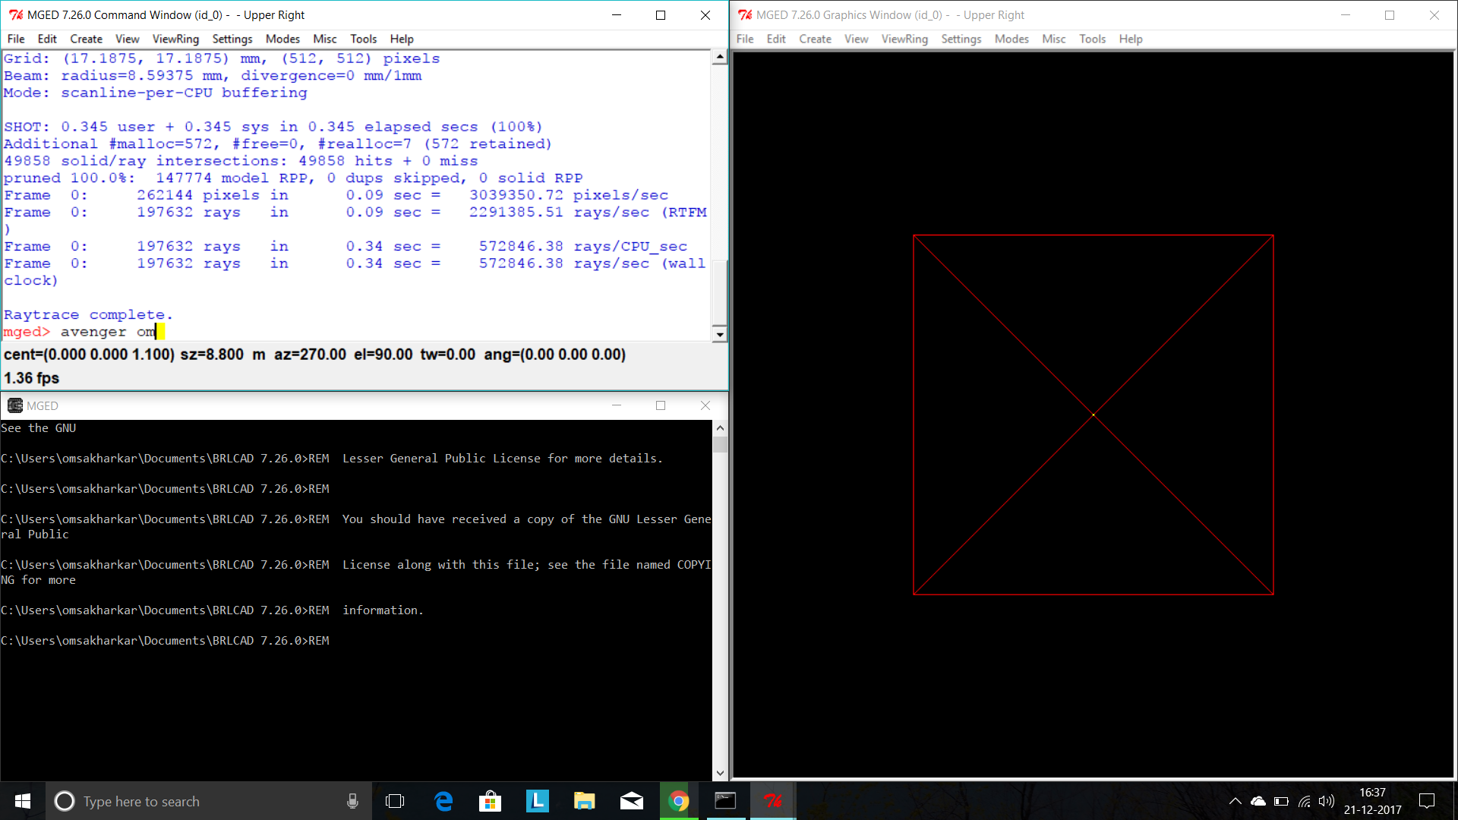Image resolution: width=1458 pixels, height=820 pixels.
Task: Switch to MGED app on taskbar
Action: click(773, 801)
